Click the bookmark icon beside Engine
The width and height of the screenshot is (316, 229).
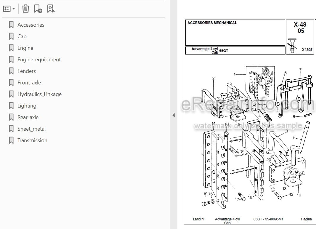click(x=11, y=48)
